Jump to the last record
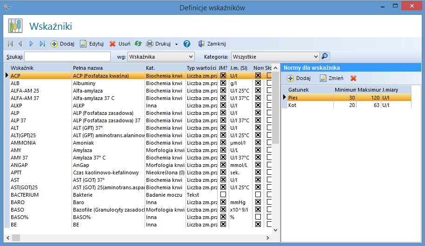Image resolution: width=425 pixels, height=246 pixels. 42,44
